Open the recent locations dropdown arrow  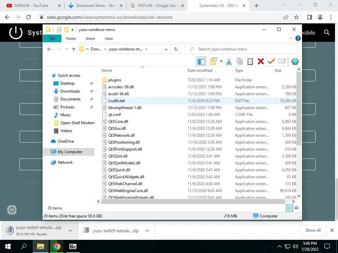tap(67, 49)
